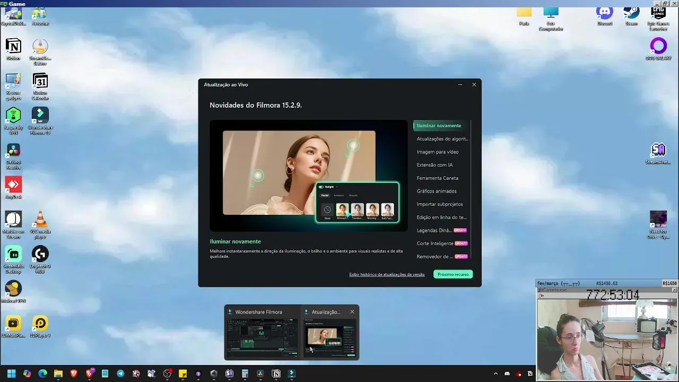The width and height of the screenshot is (679, 382).
Task: Open AnyDesk desktop shortcut
Action: [13, 188]
